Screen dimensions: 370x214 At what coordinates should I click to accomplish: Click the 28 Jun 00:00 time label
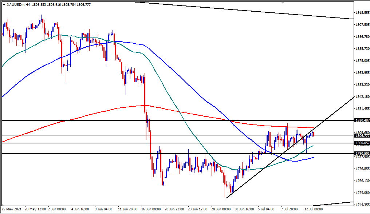point(221,209)
